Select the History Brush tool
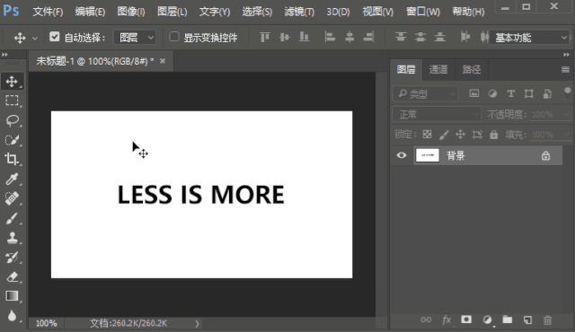 point(12,258)
